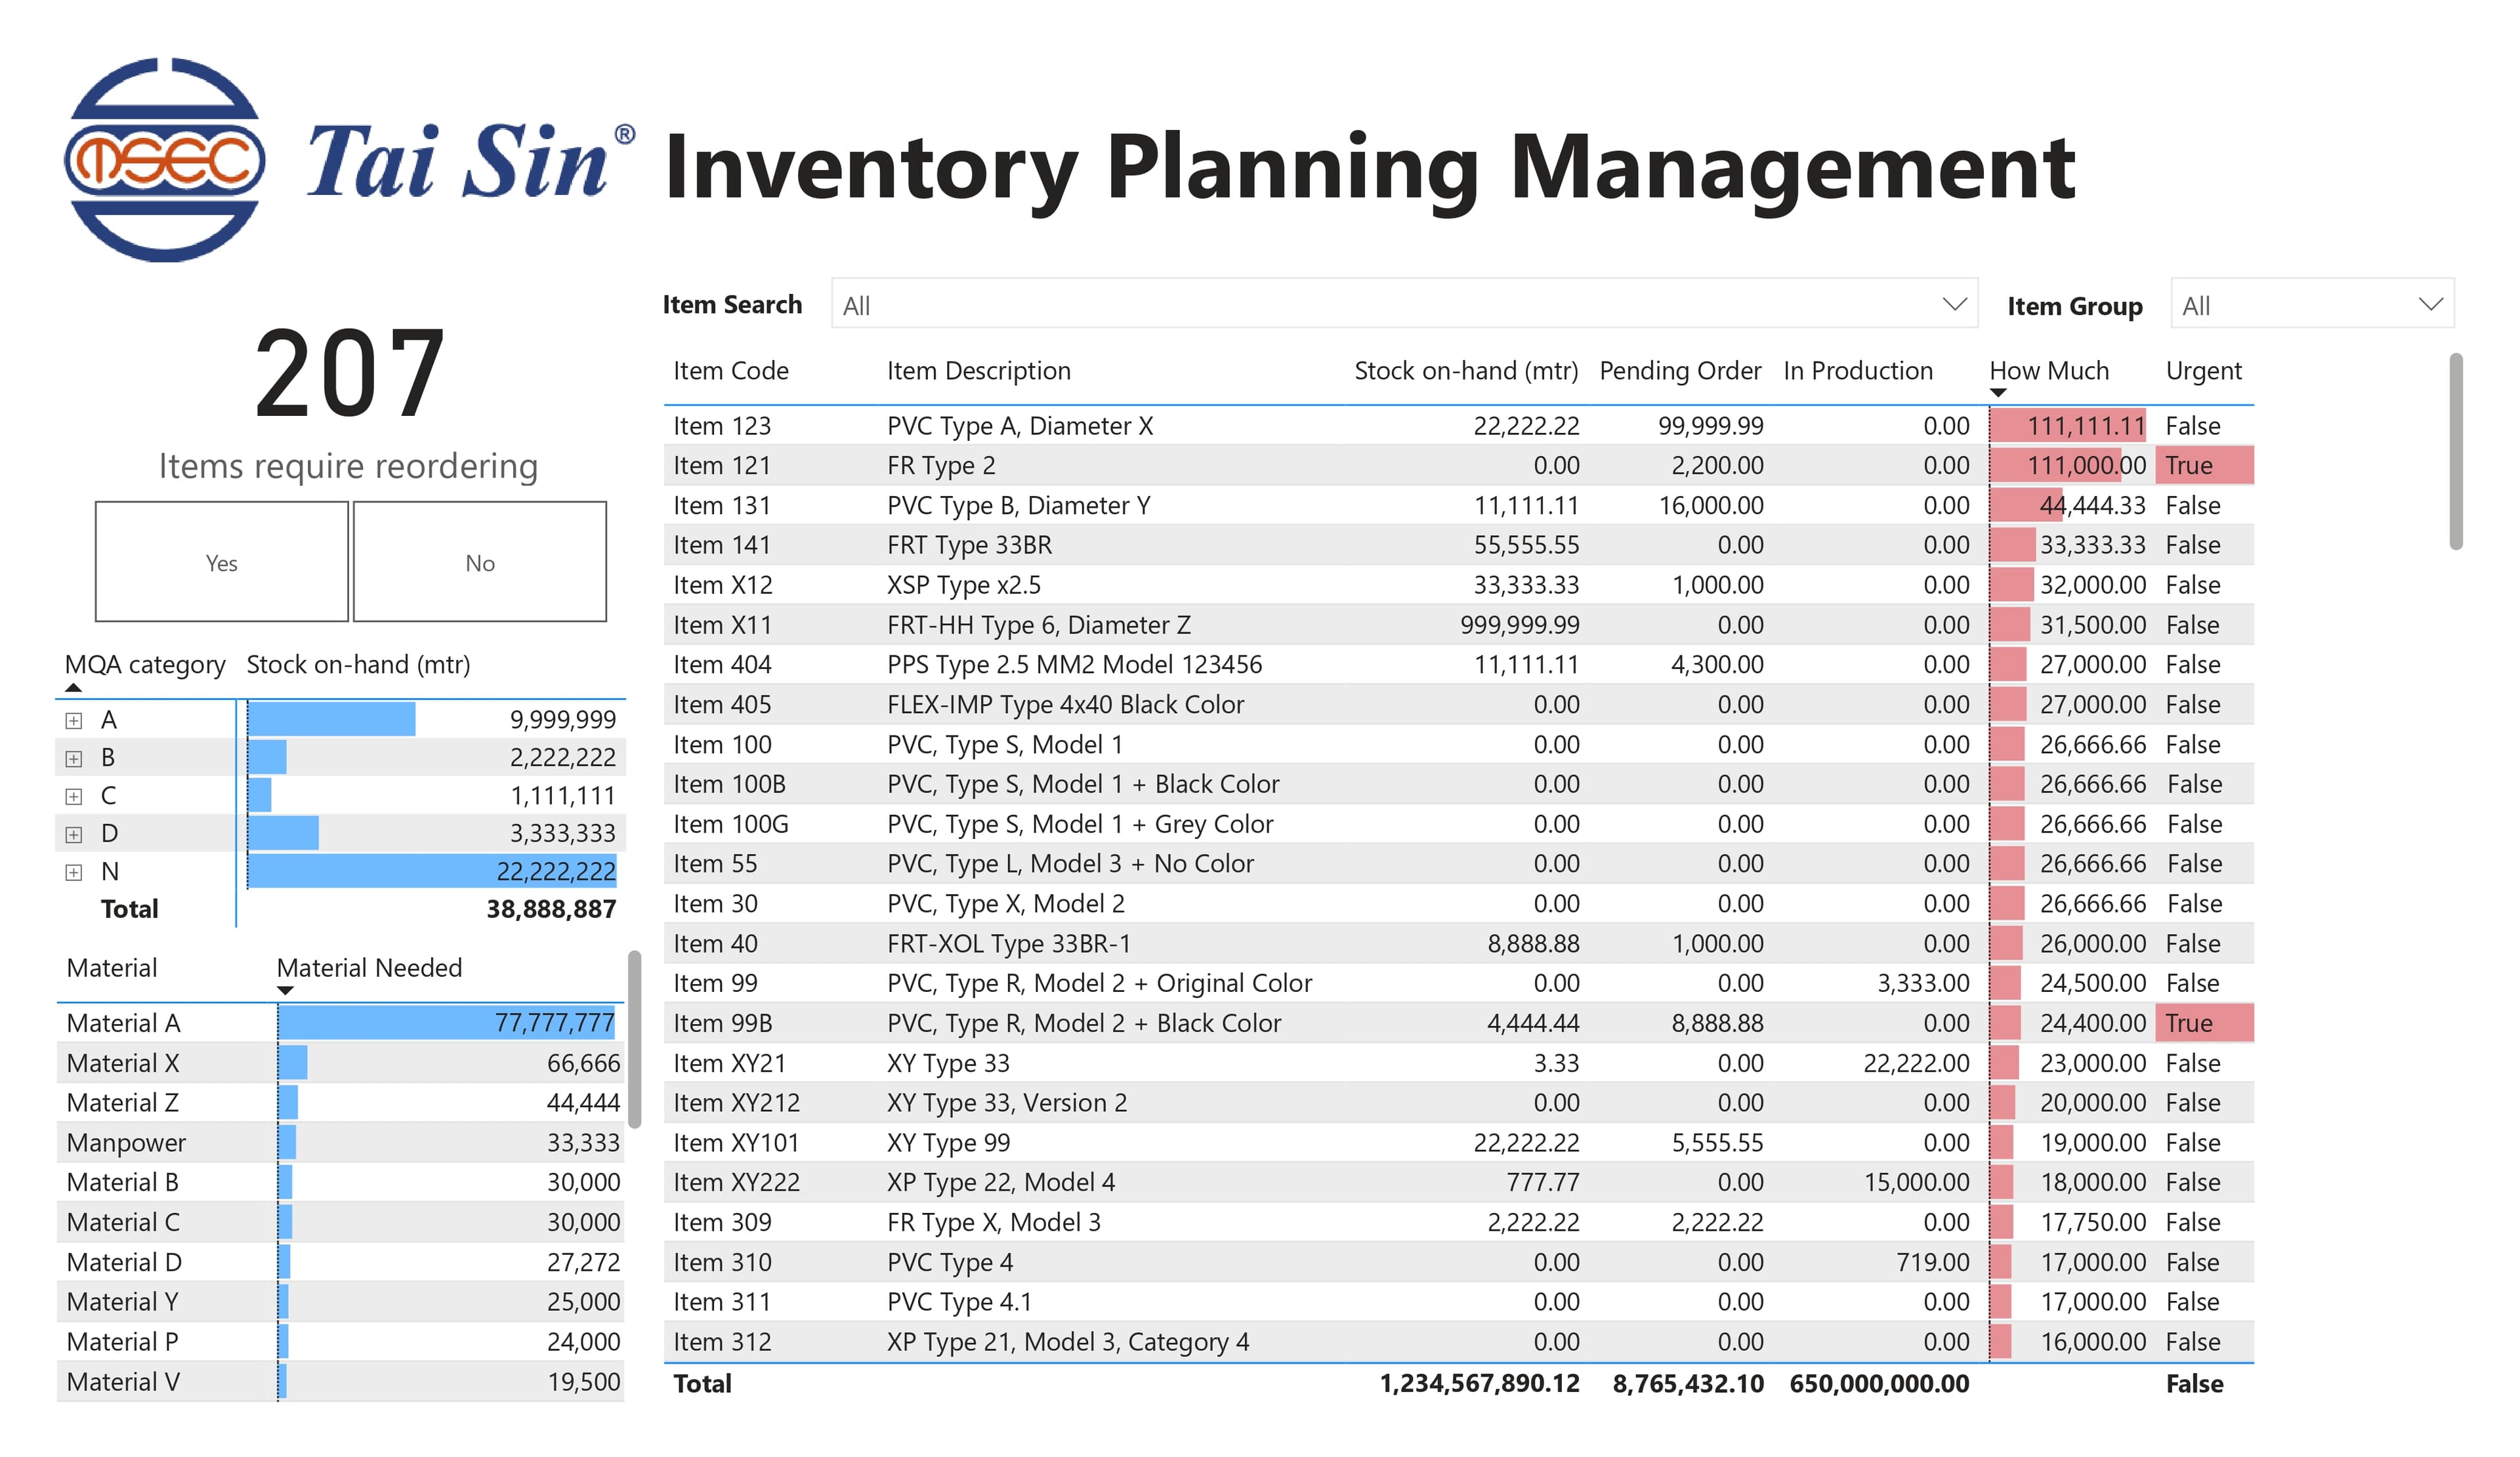Select 'XP Type 21, Model 3, Category 4'
The image size is (2520, 1457).
(x=1068, y=1342)
